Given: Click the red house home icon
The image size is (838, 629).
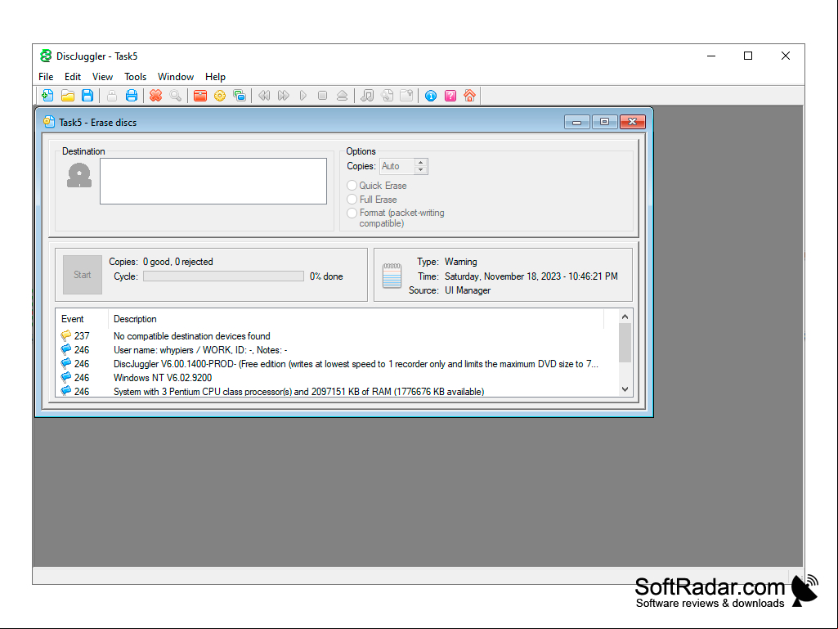Looking at the screenshot, I should 470,96.
